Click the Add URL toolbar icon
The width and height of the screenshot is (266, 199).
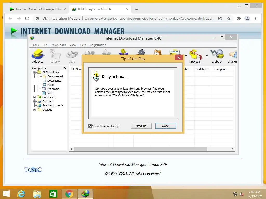click(38, 56)
